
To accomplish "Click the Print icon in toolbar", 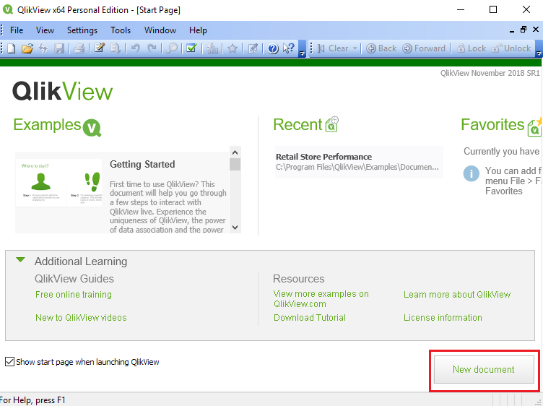I will [x=79, y=48].
